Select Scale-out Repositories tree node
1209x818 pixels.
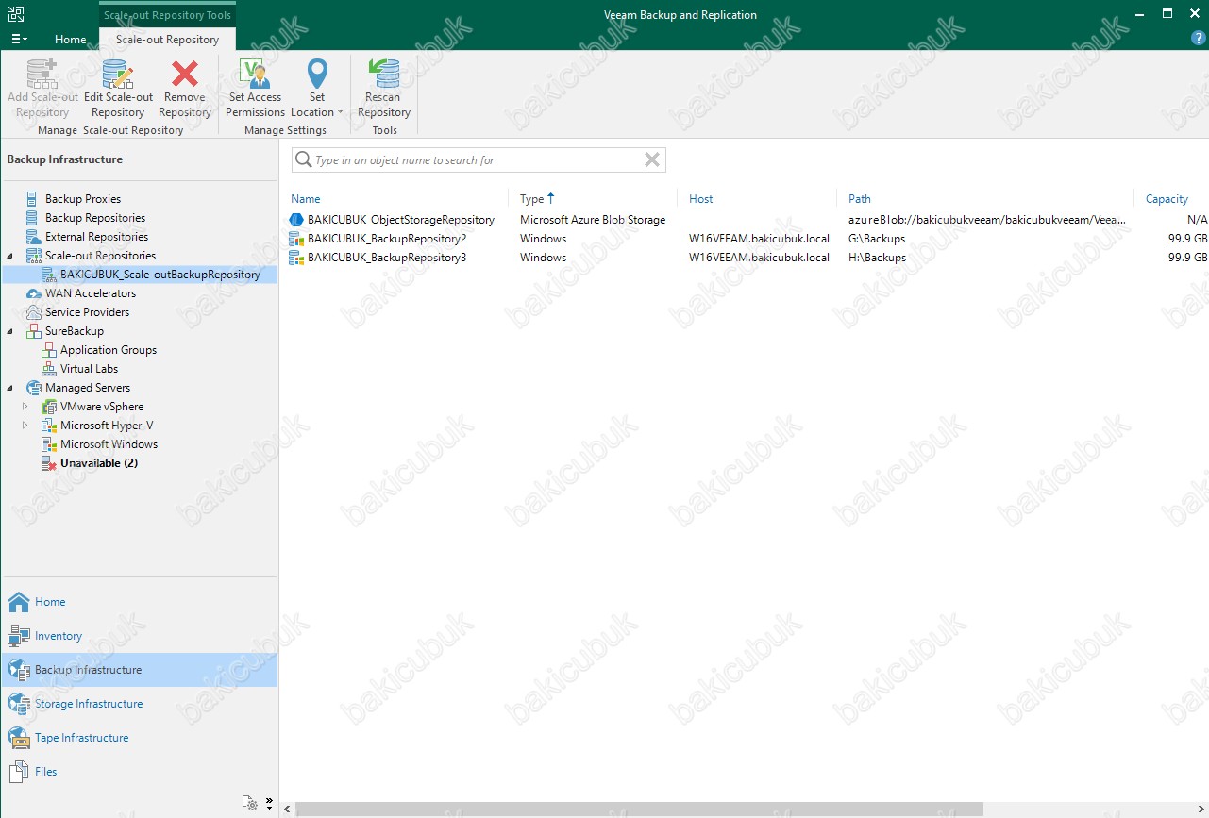100,256
